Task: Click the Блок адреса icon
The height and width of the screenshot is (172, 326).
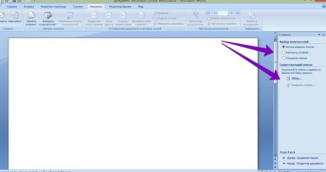Action: coord(109,15)
